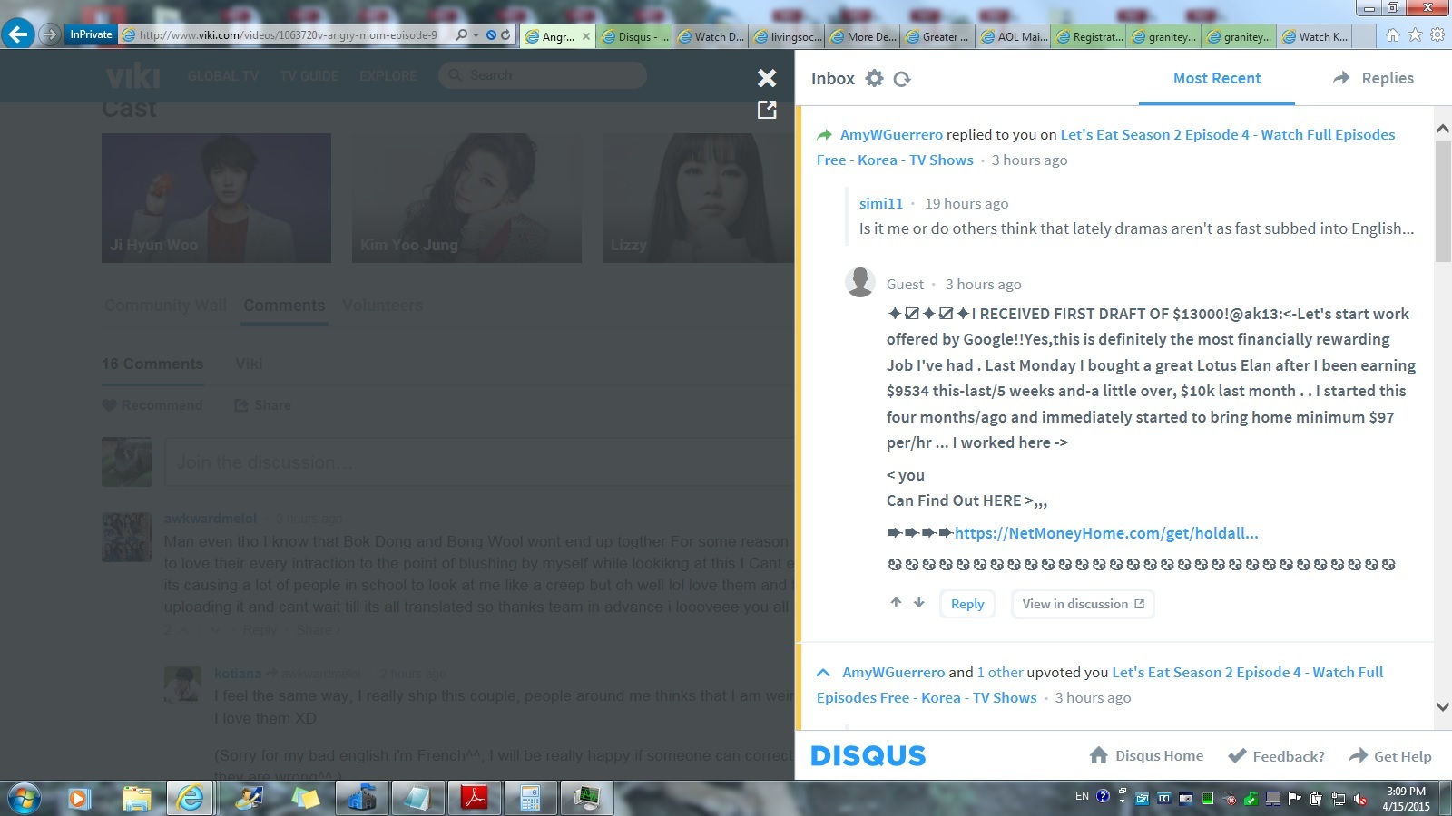The height and width of the screenshot is (816, 1452).
Task: Click the '1 other' upvoter link
Action: [x=1000, y=672]
